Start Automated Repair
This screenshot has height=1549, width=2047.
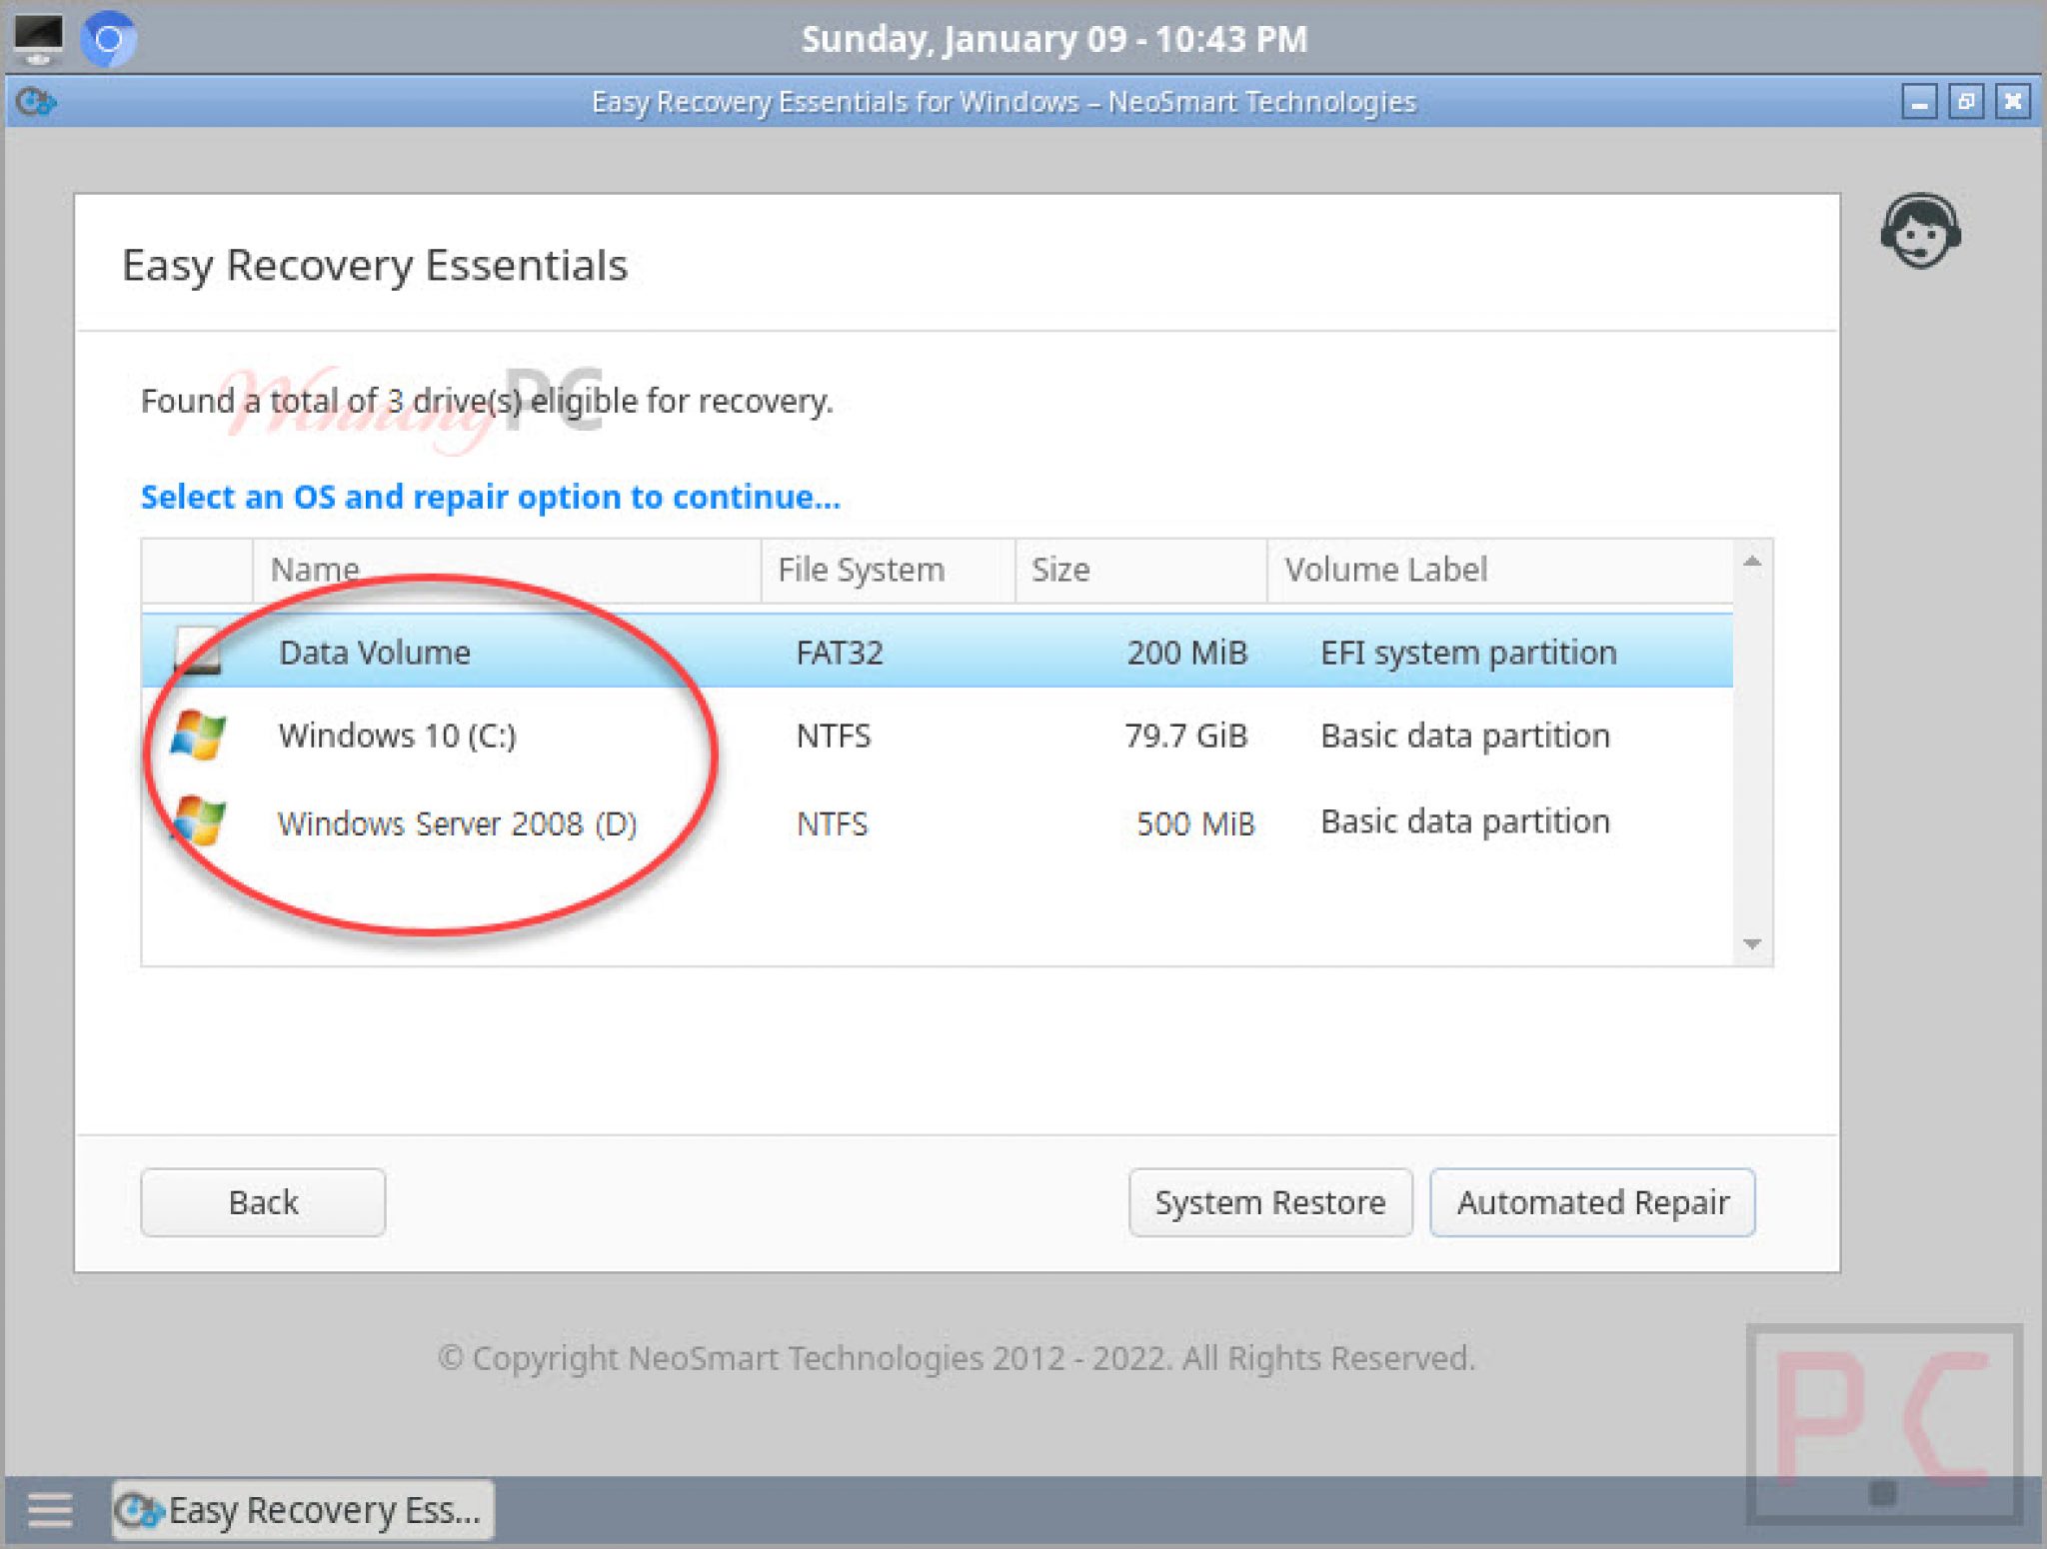[1592, 1202]
